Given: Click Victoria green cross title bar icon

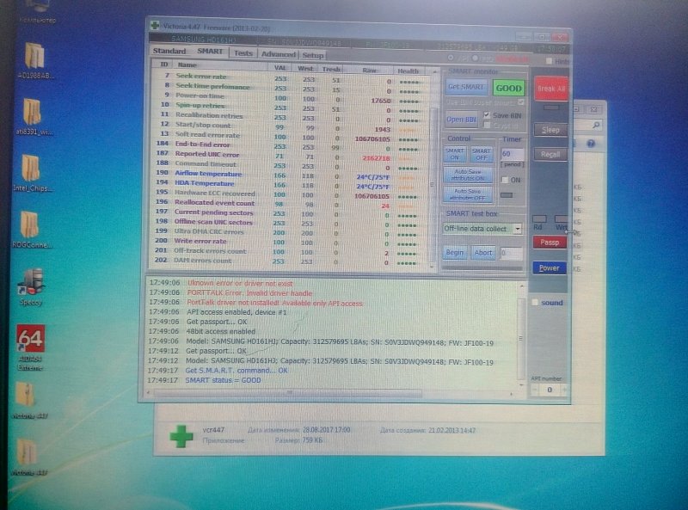Looking at the screenshot, I should point(154,26).
